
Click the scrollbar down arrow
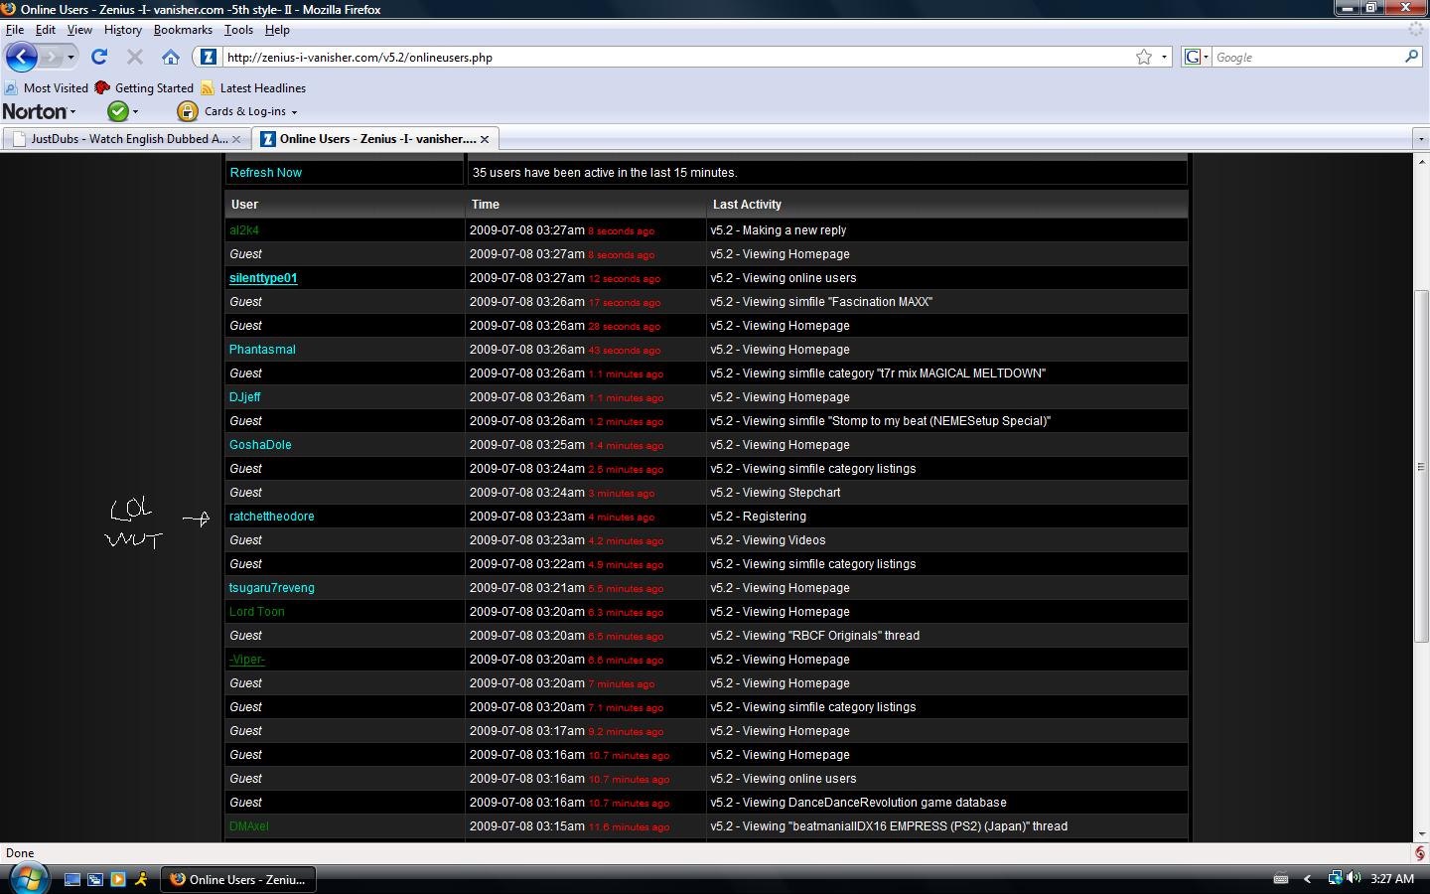pyautogui.click(x=1421, y=834)
